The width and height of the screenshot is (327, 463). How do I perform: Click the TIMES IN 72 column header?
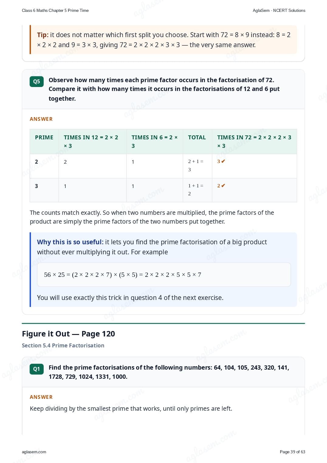pyautogui.click(x=254, y=141)
